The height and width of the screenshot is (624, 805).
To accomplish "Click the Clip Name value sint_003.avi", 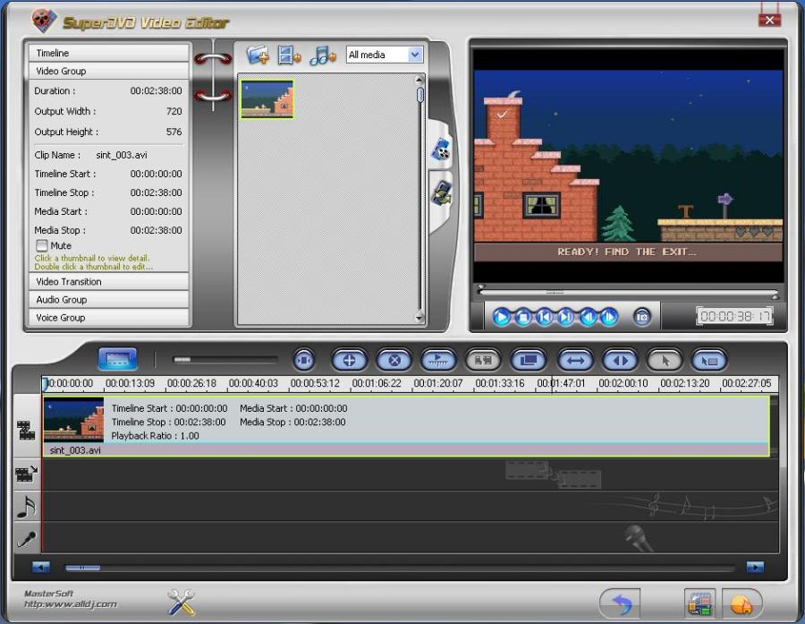I will (x=122, y=155).
